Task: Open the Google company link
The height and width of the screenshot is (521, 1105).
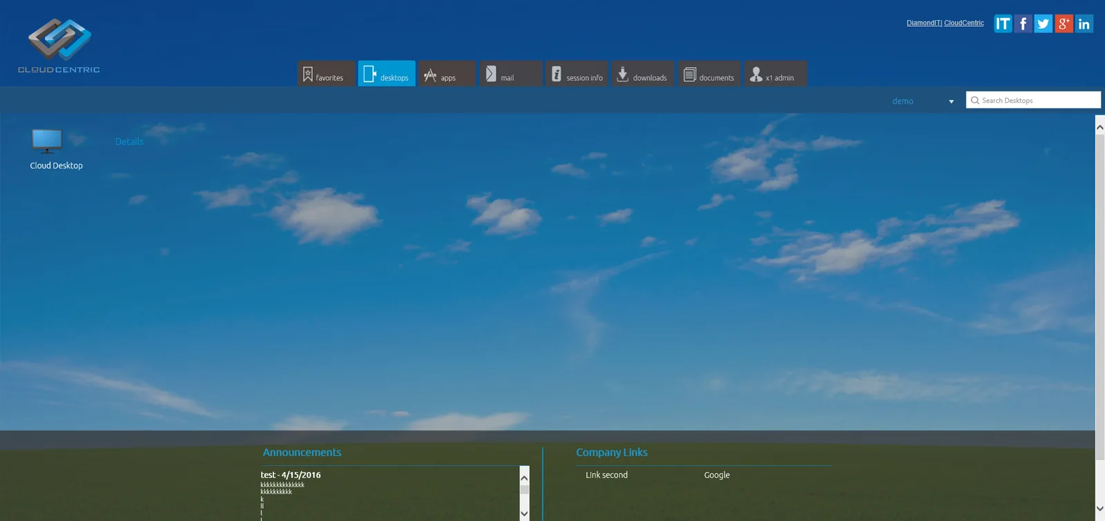Action: pos(717,475)
